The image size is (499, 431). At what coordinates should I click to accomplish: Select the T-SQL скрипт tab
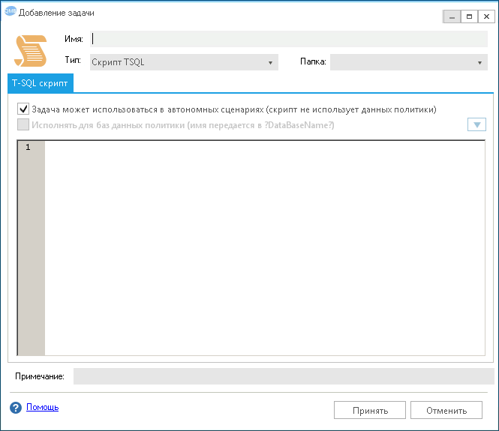[x=41, y=83]
